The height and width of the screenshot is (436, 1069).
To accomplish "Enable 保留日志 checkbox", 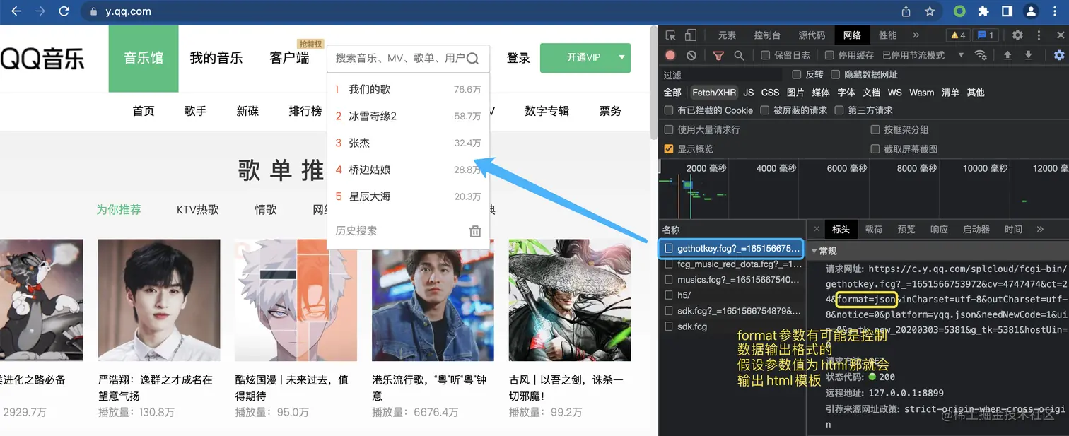I will click(766, 55).
